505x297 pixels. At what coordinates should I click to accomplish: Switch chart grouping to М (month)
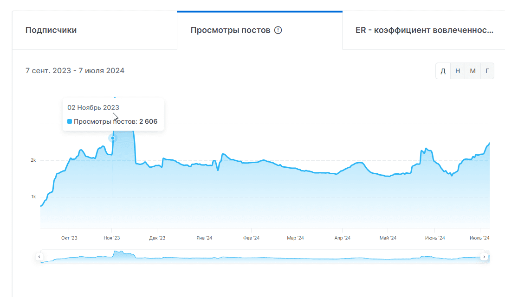473,71
